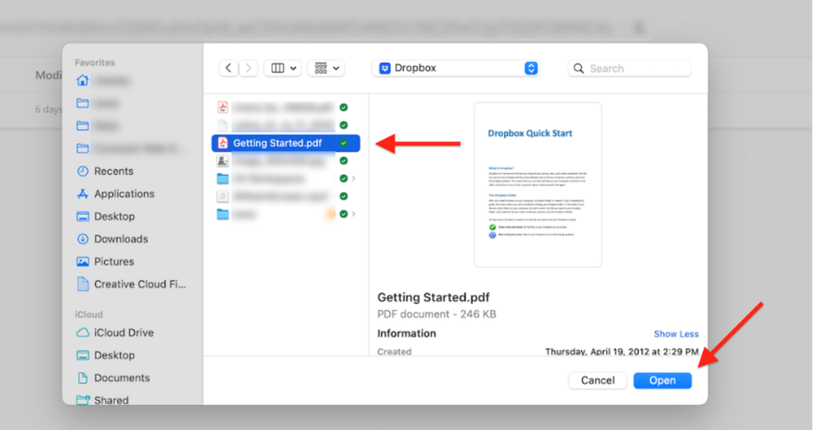The width and height of the screenshot is (813, 430).
Task: Click the creation date Thursday, April 19, 2012
Action: [621, 352]
